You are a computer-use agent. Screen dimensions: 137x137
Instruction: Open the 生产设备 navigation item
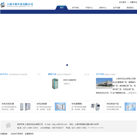pyautogui.click(x=116, y=8)
